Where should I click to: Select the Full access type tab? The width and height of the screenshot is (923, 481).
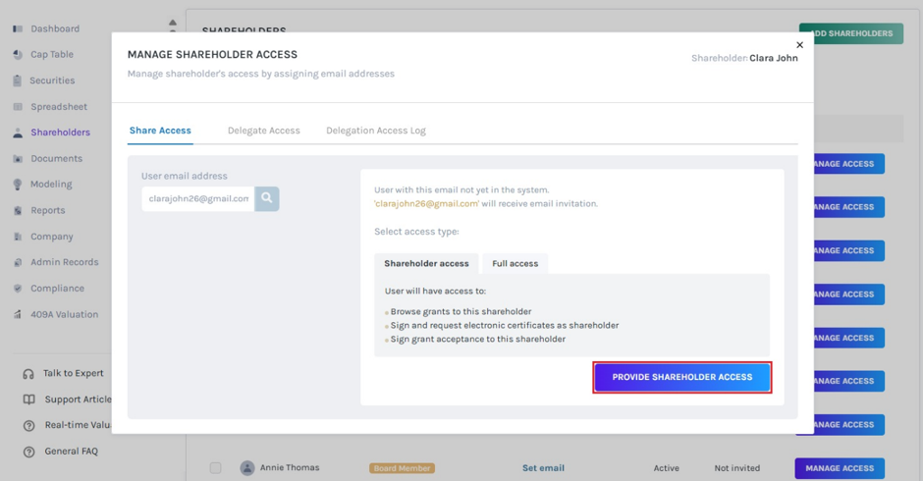[516, 263]
